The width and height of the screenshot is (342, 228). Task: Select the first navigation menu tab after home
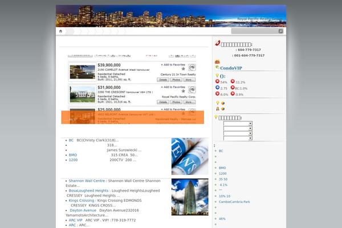coord(70,31)
